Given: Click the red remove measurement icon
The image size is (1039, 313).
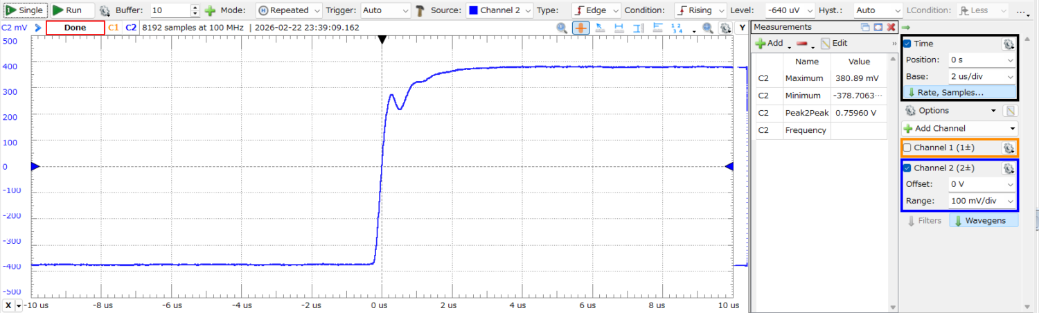Looking at the screenshot, I should tap(803, 44).
